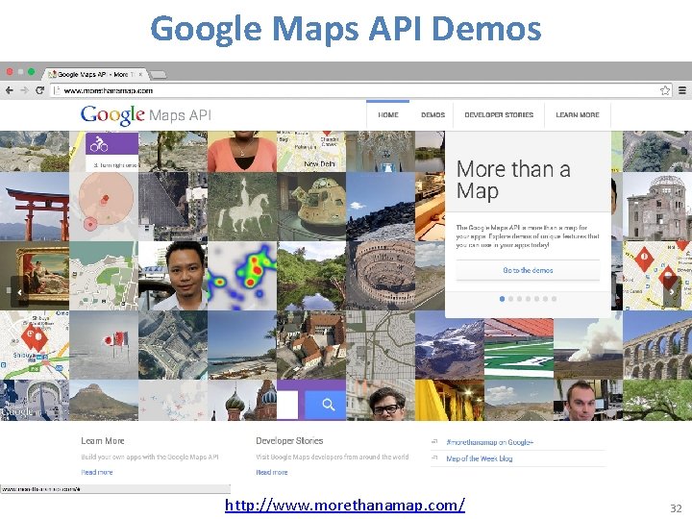The image size is (692, 519).
Task: Open the LEARN MORE navigation tab
Action: [x=578, y=114]
